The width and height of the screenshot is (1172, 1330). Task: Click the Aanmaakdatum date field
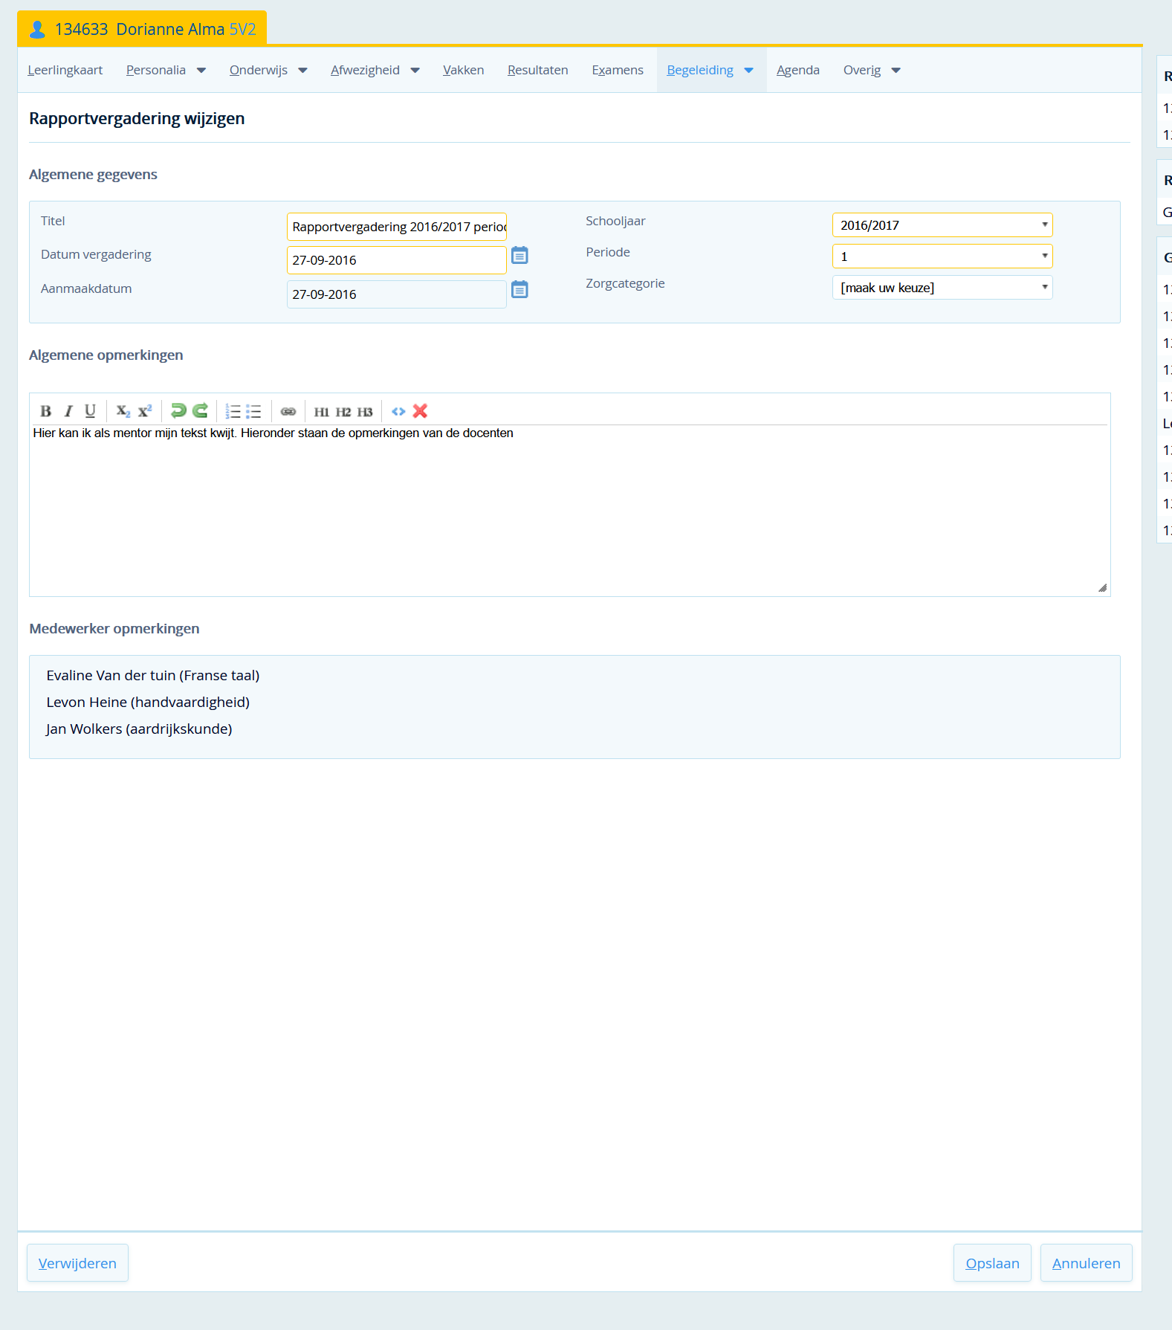tap(397, 294)
